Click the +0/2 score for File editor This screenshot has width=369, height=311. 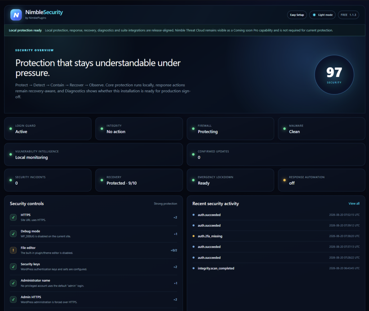click(174, 251)
